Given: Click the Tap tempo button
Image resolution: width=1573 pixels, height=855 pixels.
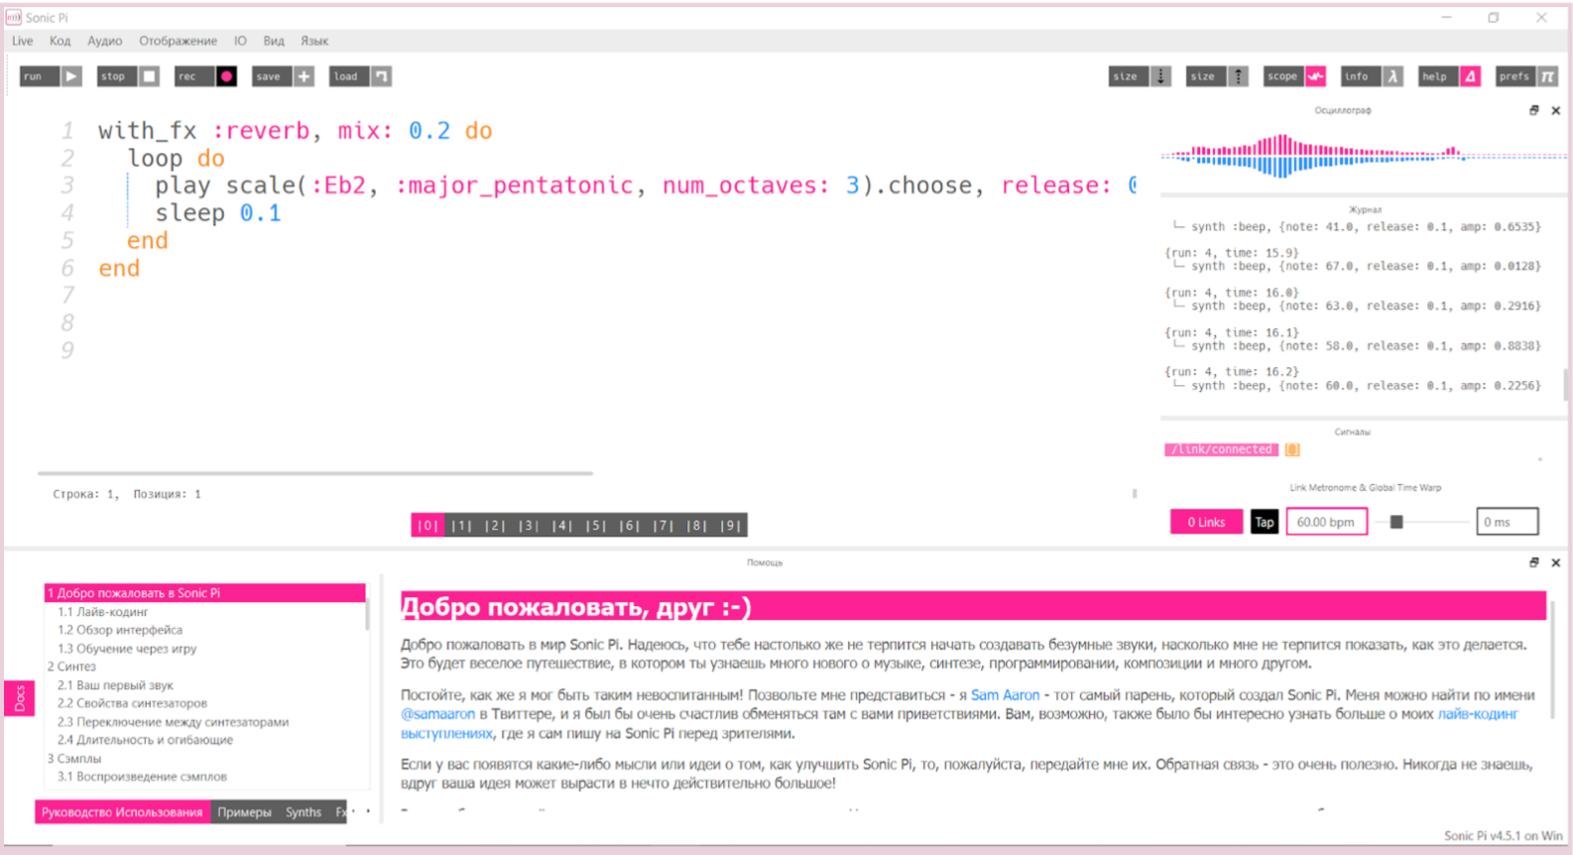Looking at the screenshot, I should point(1265,522).
